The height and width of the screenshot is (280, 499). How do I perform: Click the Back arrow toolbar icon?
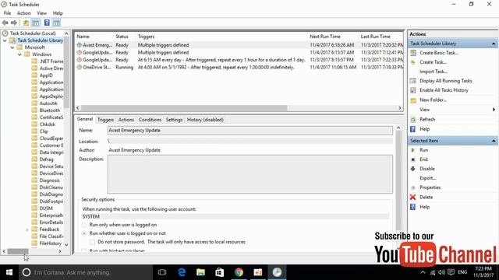(5, 23)
